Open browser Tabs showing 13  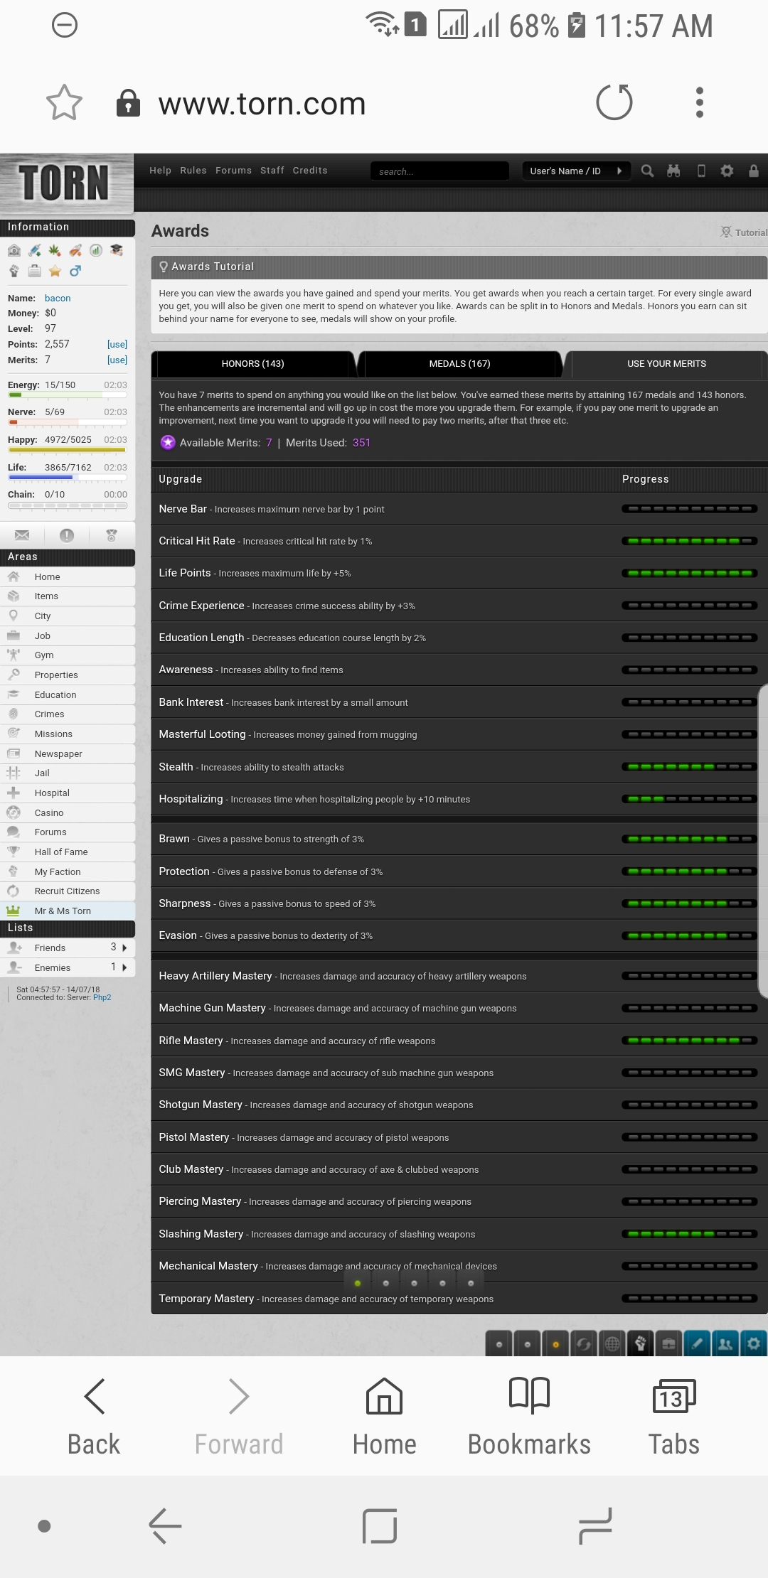(674, 1417)
